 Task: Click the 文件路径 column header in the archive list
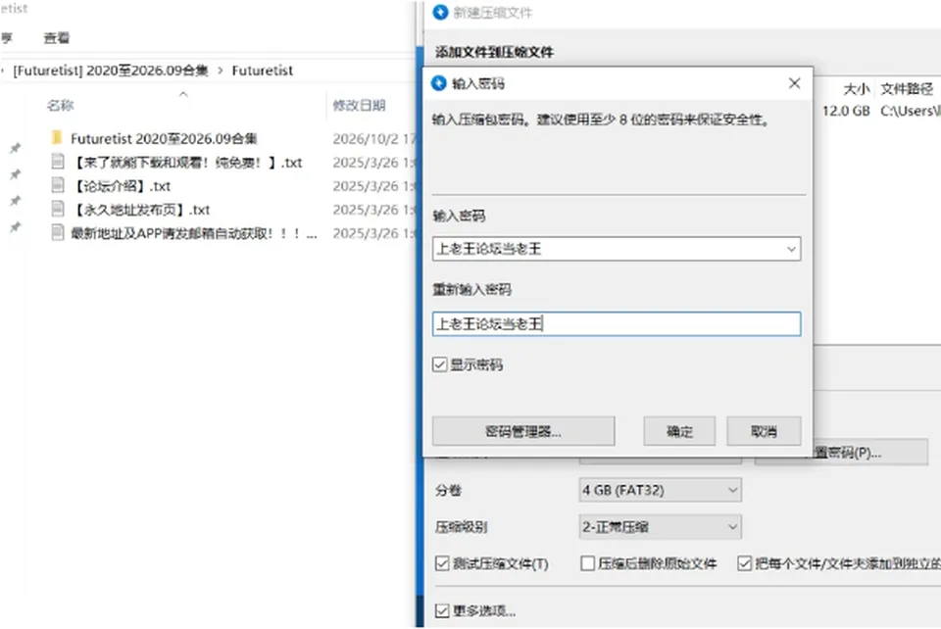[907, 89]
